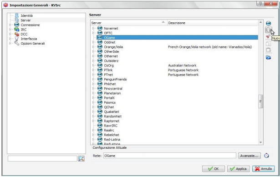280x177 pixels.
Task: Select the Pinoycentral network name
Action: coord(113,88)
